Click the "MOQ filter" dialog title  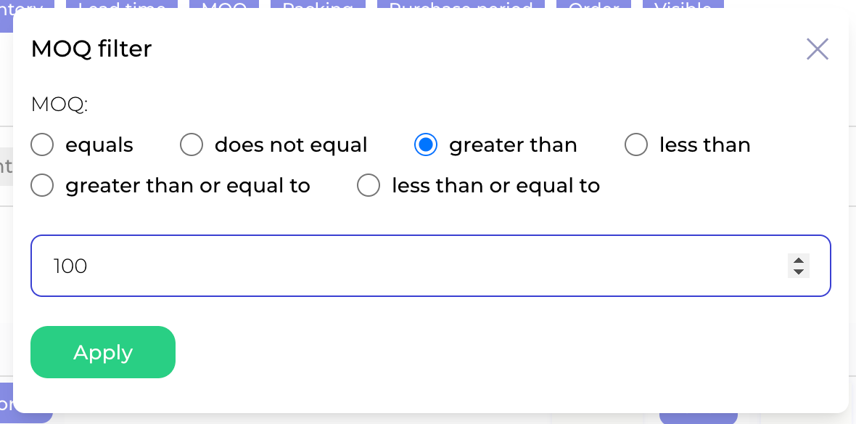click(91, 49)
